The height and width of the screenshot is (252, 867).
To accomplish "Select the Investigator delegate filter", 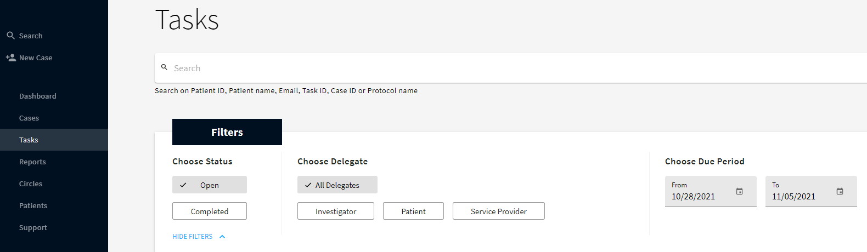I will point(336,211).
